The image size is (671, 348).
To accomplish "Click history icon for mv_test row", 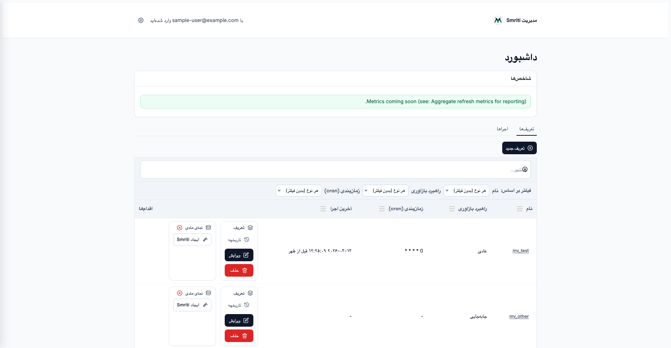I will coord(247,240).
